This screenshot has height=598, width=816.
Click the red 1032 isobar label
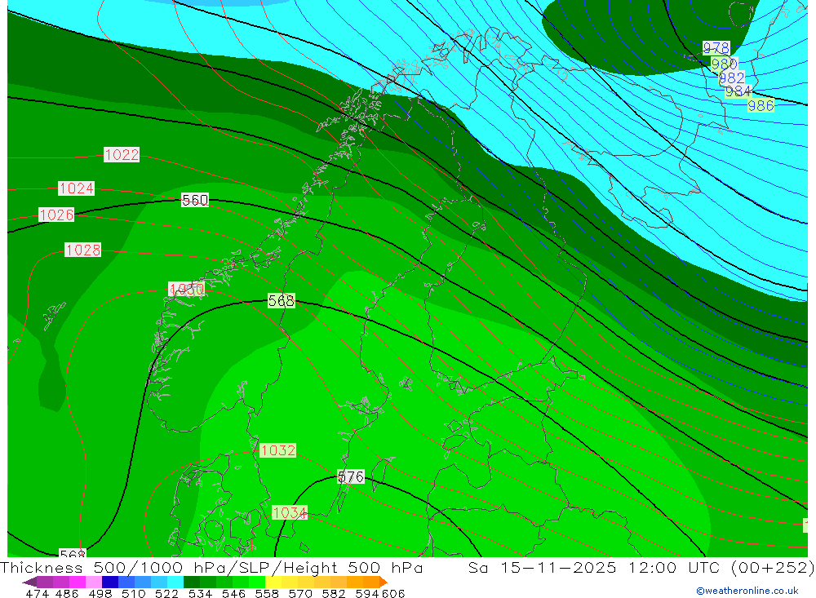click(278, 450)
